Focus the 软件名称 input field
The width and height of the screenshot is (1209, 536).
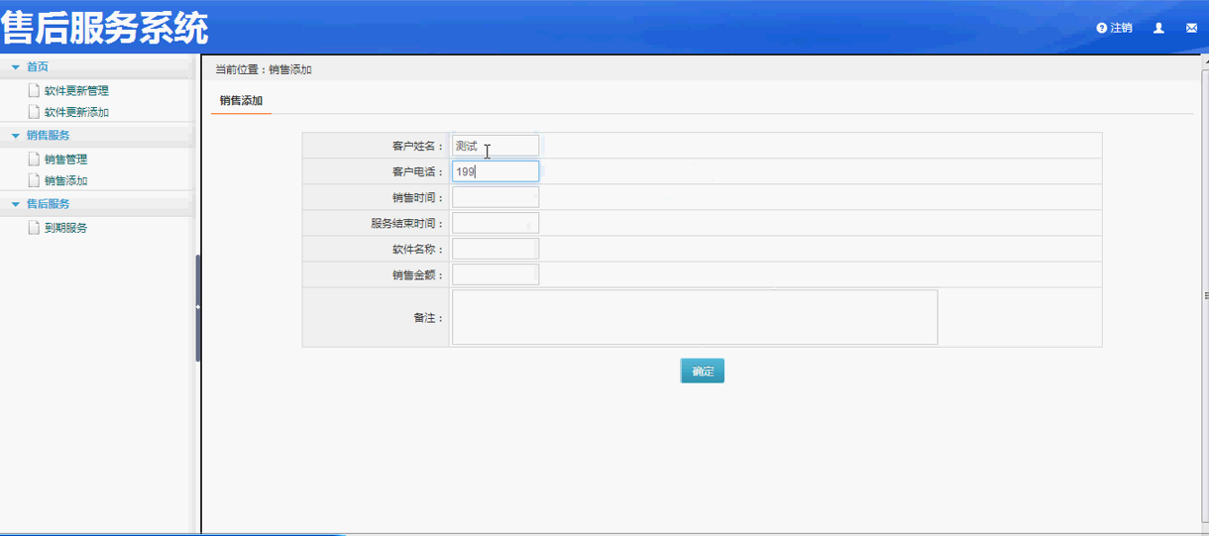(x=495, y=249)
